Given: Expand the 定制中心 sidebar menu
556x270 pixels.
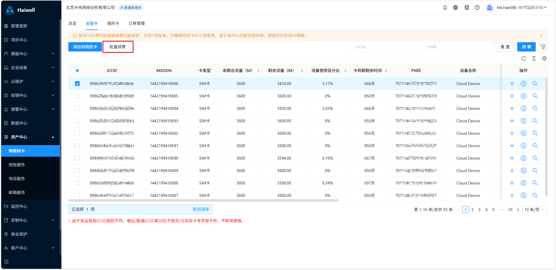Looking at the screenshot, I should [x=30, y=220].
